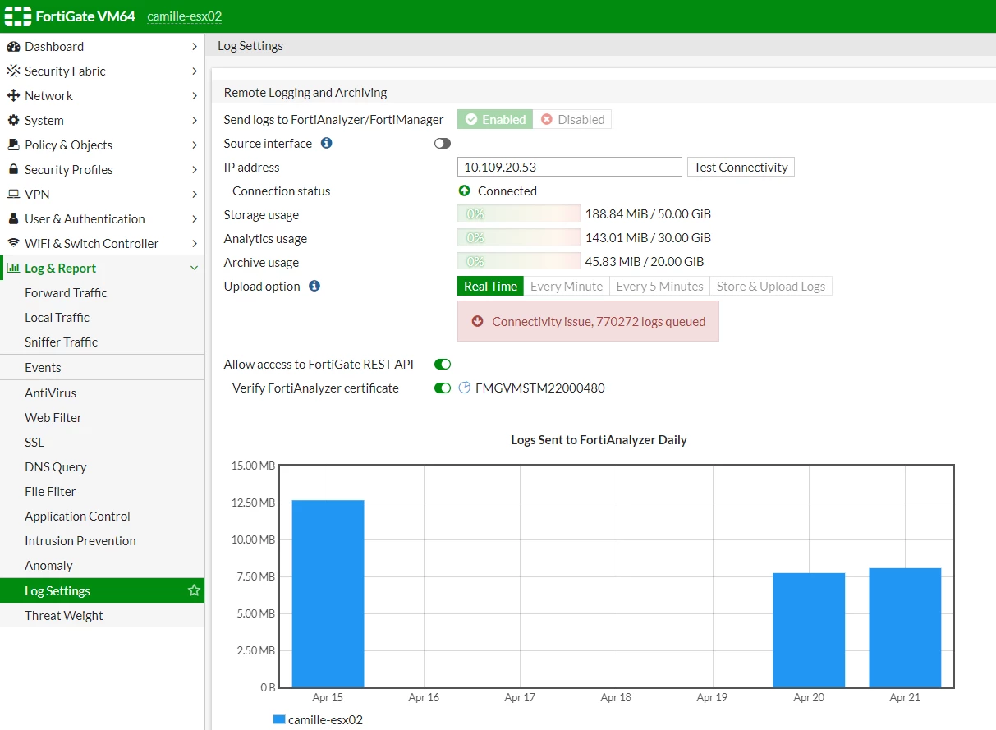The height and width of the screenshot is (730, 996).
Task: Click the Analytics usage progress bar
Action: coord(519,238)
